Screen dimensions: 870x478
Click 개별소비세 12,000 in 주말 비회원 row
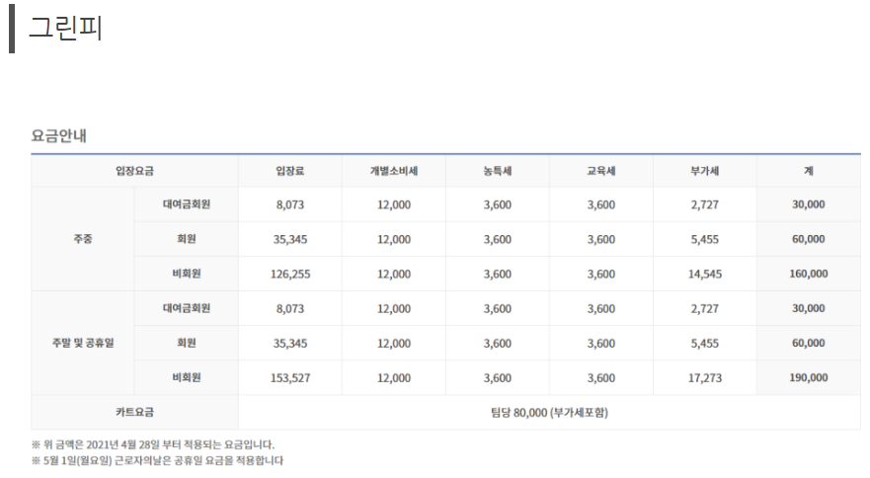(x=394, y=377)
